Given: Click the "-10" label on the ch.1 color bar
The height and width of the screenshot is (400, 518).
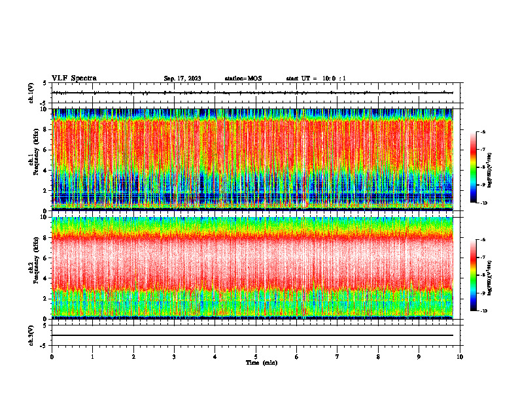Looking at the screenshot, I should coord(483,203).
